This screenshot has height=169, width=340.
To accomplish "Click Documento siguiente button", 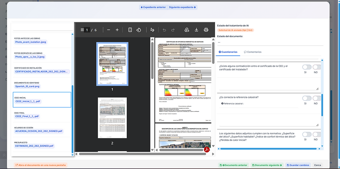I will (267, 165).
